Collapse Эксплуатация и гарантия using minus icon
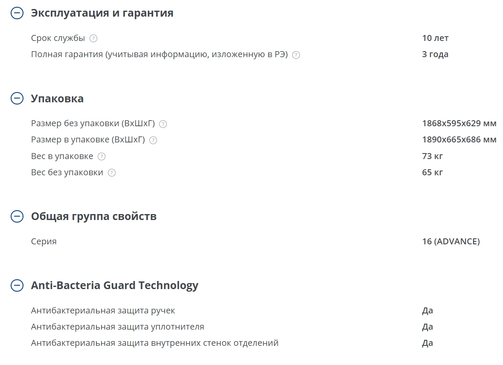Image resolution: width=503 pixels, height=365 pixels. click(x=17, y=13)
